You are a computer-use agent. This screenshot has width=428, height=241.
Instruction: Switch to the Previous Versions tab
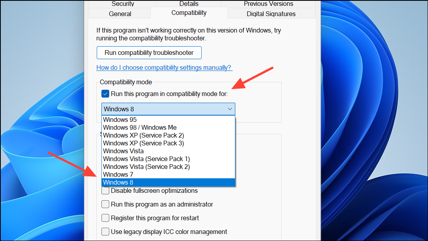pos(268,4)
